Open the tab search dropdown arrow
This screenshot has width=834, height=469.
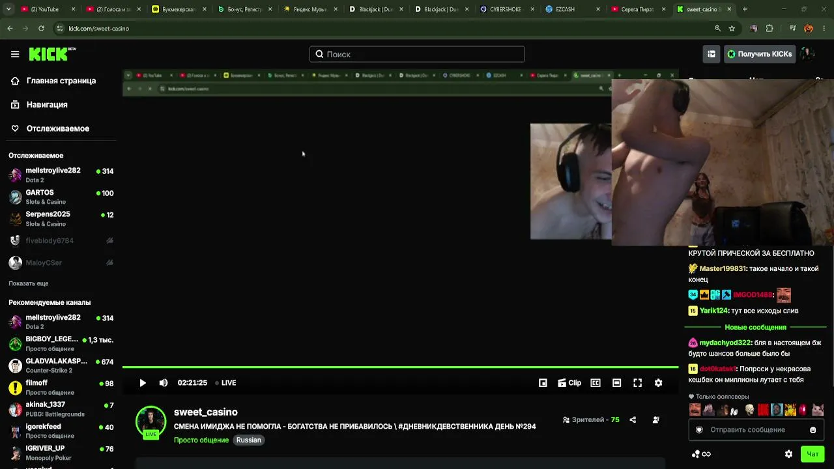coord(8,9)
